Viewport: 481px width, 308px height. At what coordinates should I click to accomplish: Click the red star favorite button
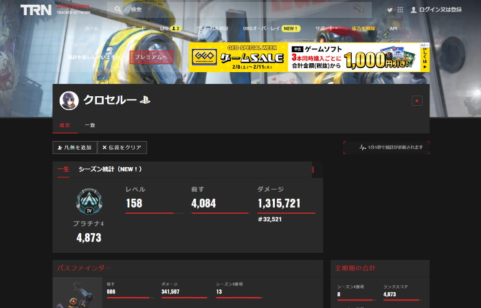(x=417, y=100)
